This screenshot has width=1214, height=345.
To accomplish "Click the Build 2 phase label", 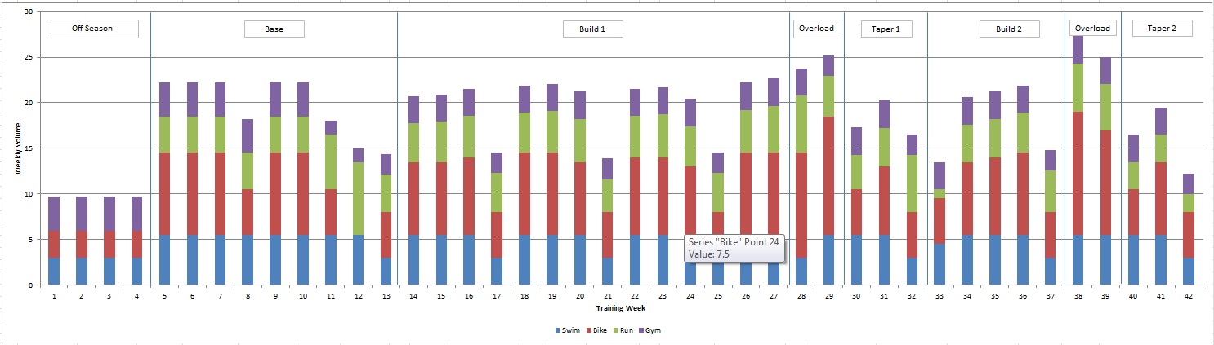I will point(1009,29).
